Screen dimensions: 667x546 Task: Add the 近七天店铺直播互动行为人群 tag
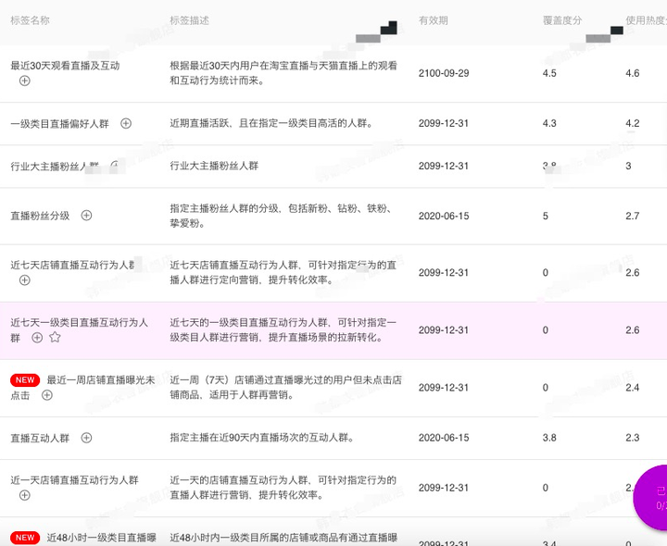25,280
